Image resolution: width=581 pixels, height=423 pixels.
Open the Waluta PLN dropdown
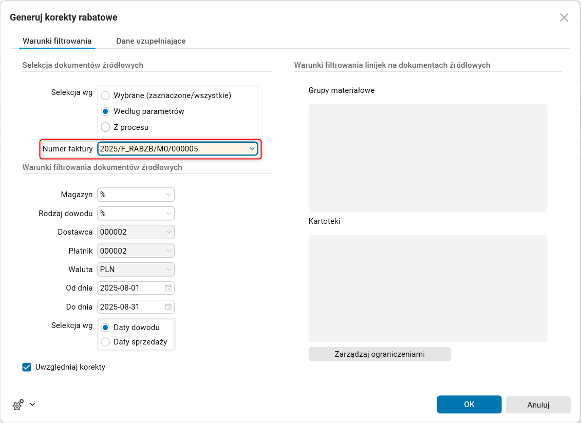point(168,270)
